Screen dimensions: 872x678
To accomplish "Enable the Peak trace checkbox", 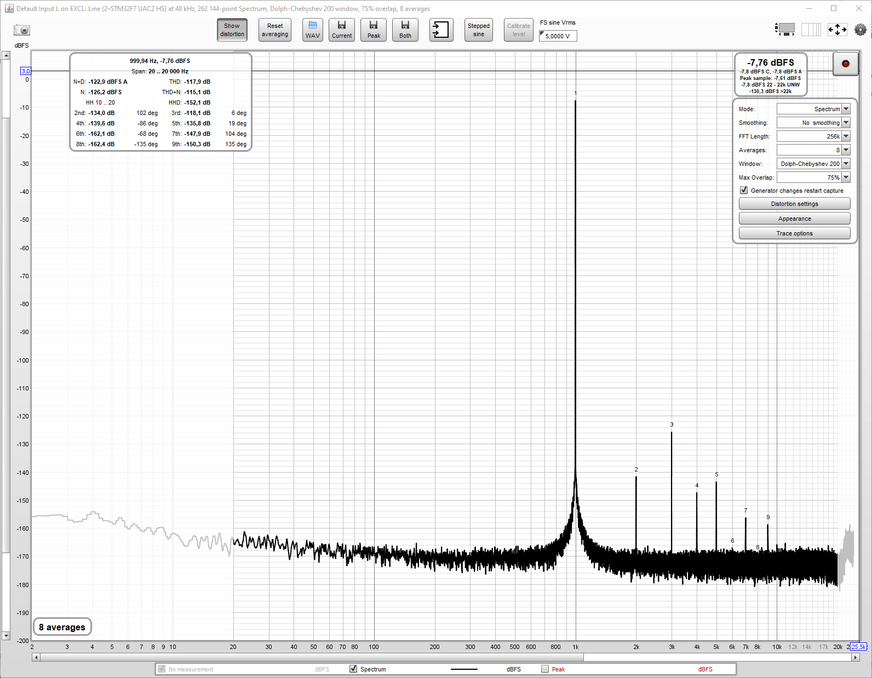I will tap(545, 669).
